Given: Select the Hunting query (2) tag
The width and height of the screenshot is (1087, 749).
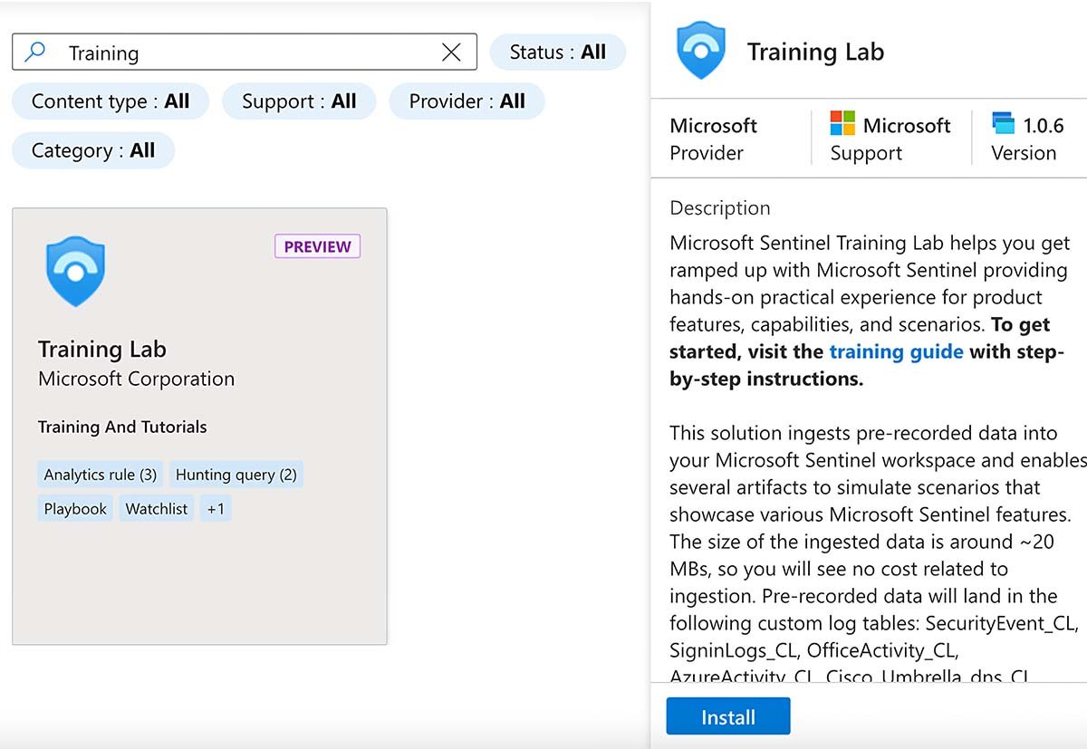Looking at the screenshot, I should click(236, 475).
